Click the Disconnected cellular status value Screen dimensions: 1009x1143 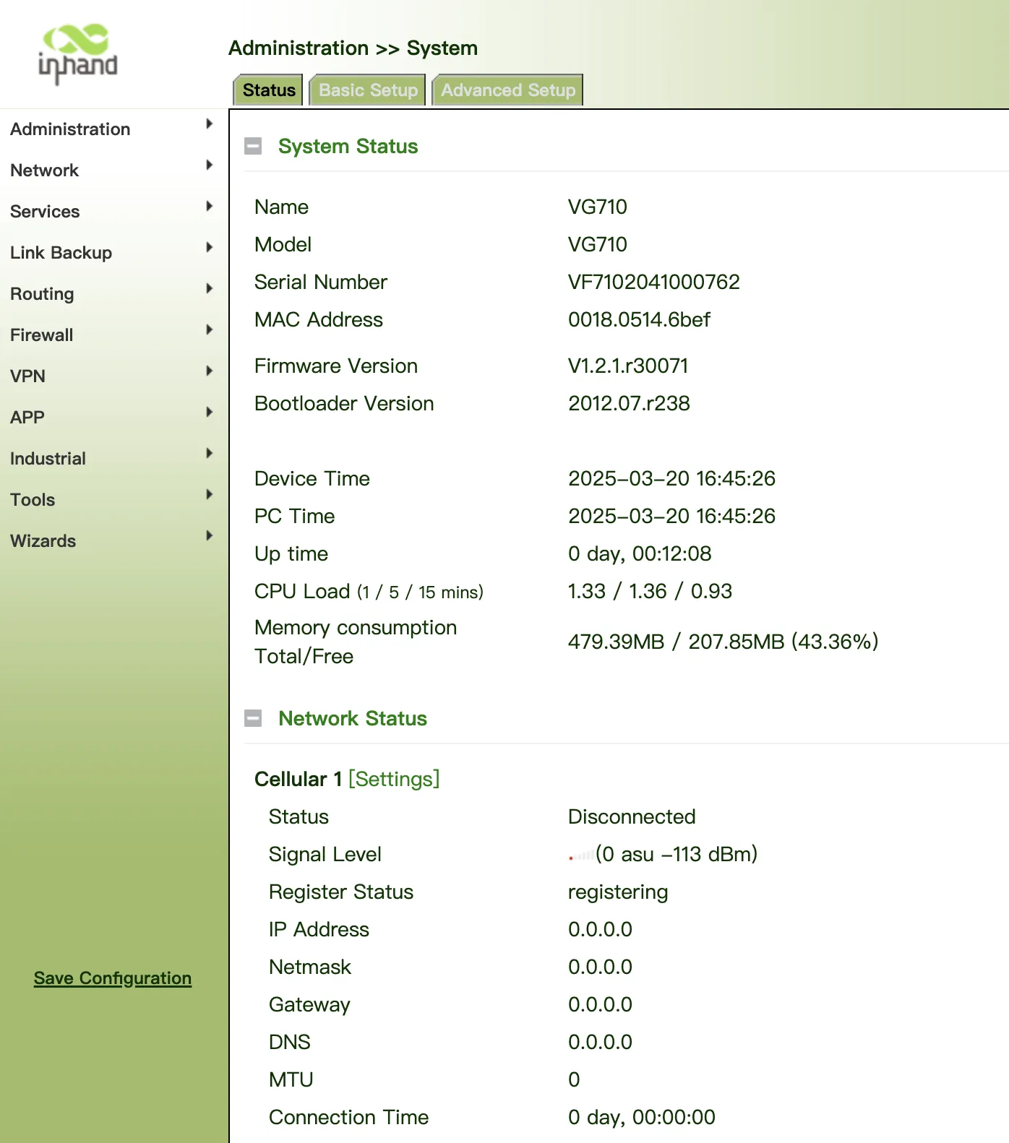632,816
